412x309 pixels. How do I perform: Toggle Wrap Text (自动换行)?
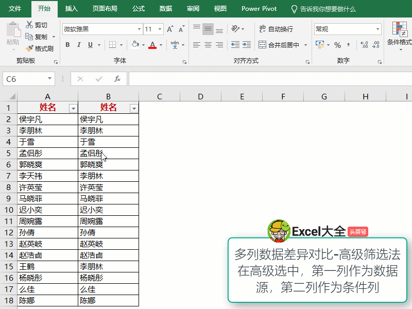[276, 29]
